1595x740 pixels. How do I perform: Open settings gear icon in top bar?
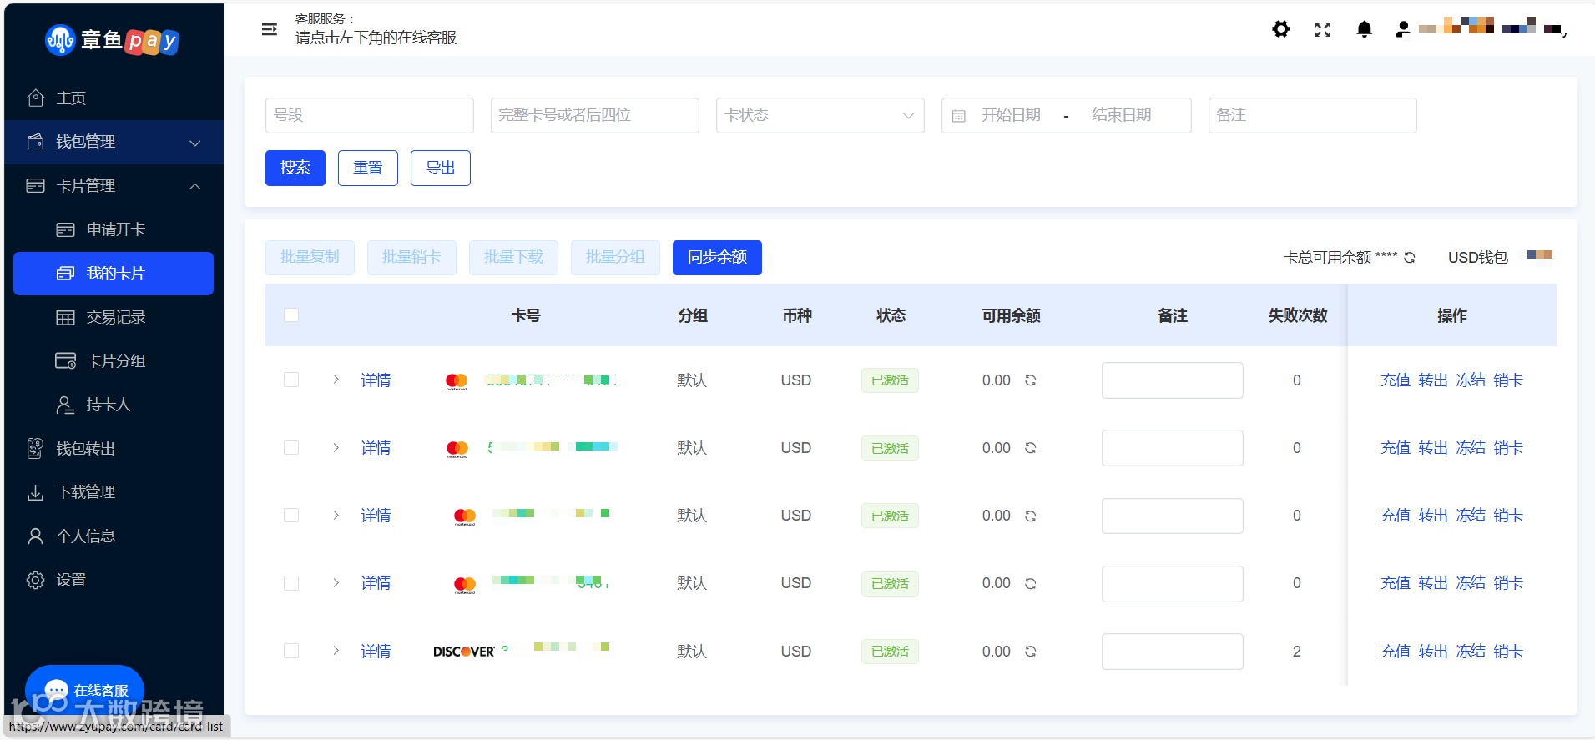coord(1280,29)
